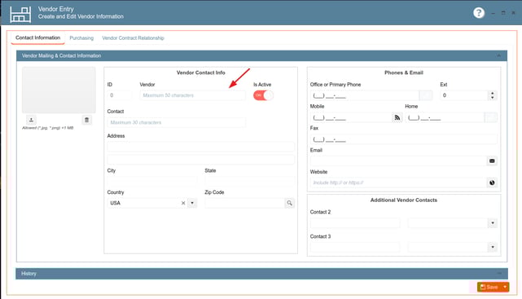
Task: Click the Zip Code input field
Action: (x=244, y=203)
